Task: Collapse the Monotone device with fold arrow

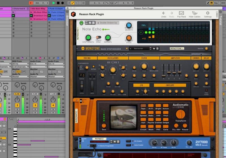Action: (x=77, y=49)
